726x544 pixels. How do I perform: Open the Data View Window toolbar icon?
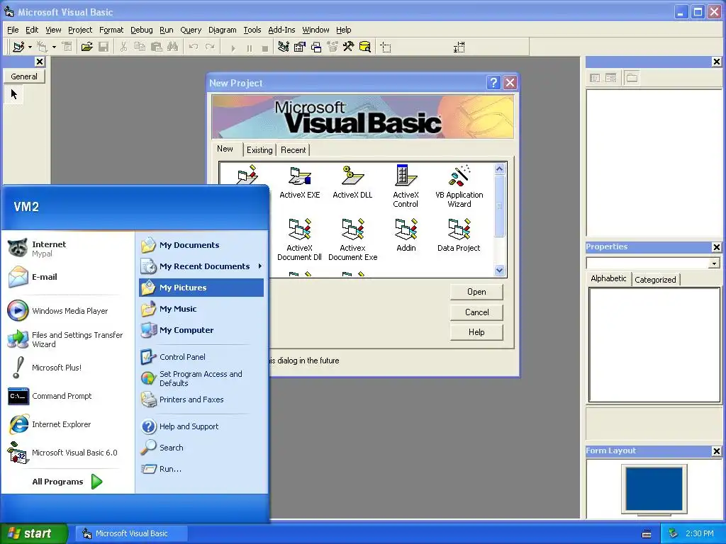pos(365,47)
